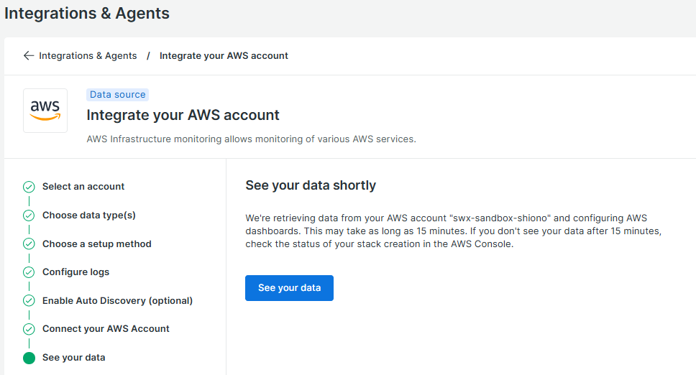Select the Configure logs step
This screenshot has width=696, height=375.
(76, 272)
